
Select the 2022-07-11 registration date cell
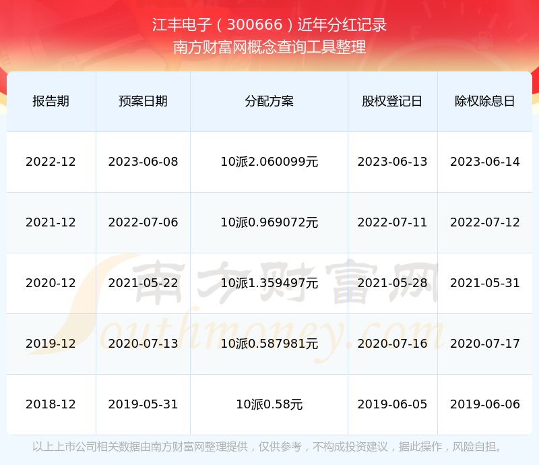pyautogui.click(x=392, y=222)
